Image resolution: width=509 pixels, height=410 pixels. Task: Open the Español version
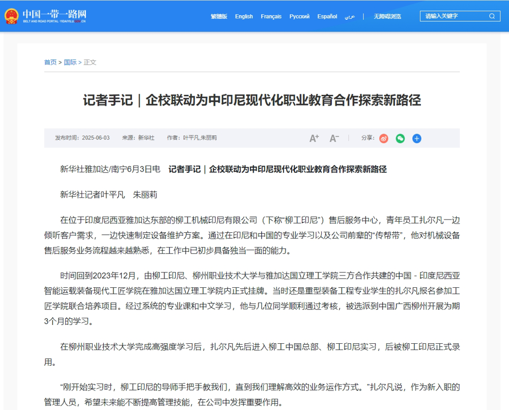tap(327, 16)
